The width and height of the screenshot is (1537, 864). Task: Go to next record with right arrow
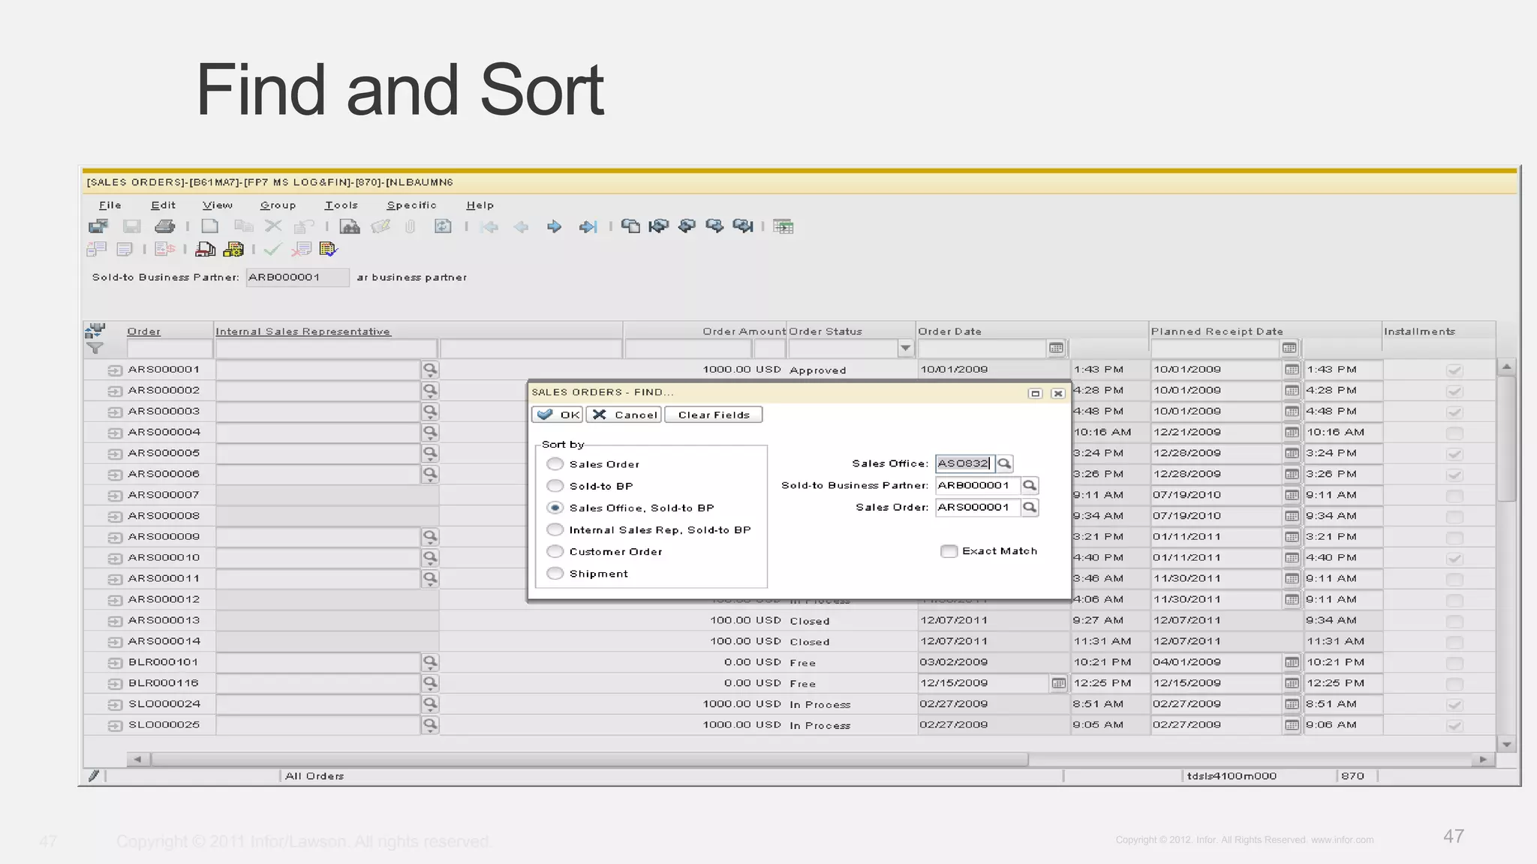point(554,226)
